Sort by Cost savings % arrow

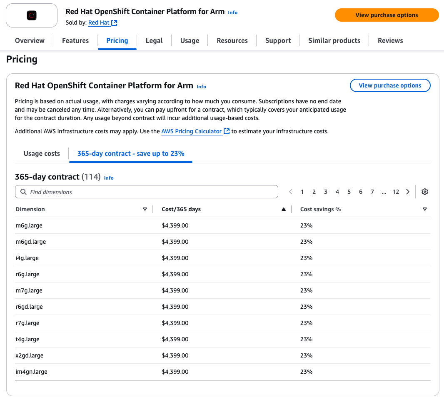point(424,209)
